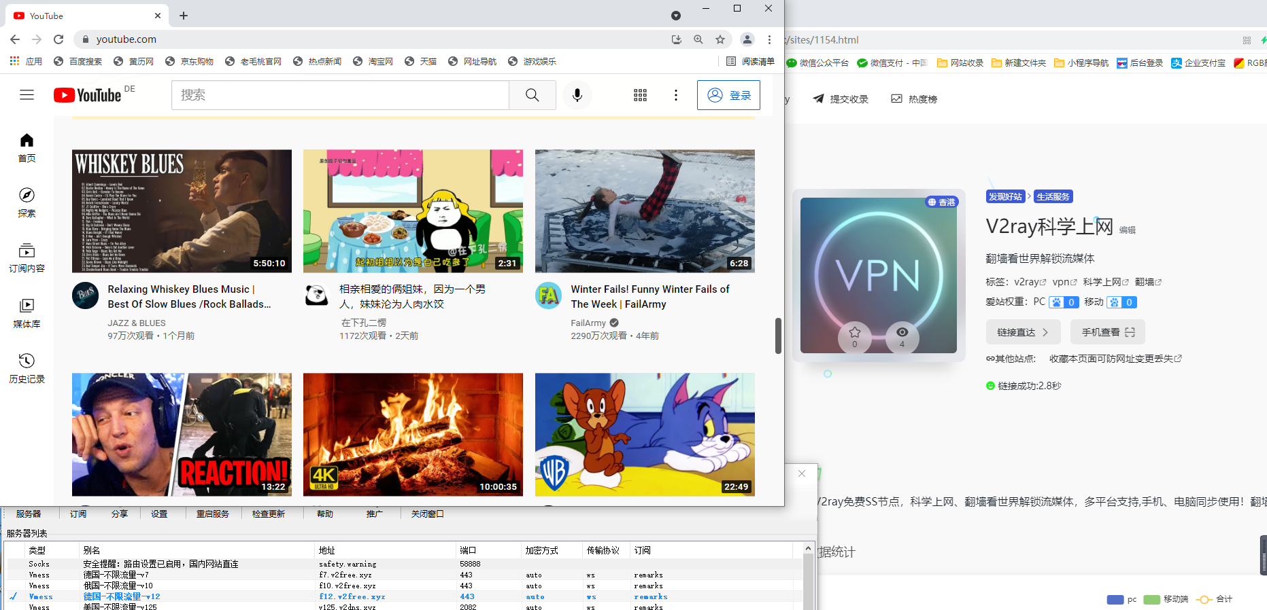Open 后台登录 bookmark in background browser
This screenshot has width=1267, height=610.
point(1140,63)
